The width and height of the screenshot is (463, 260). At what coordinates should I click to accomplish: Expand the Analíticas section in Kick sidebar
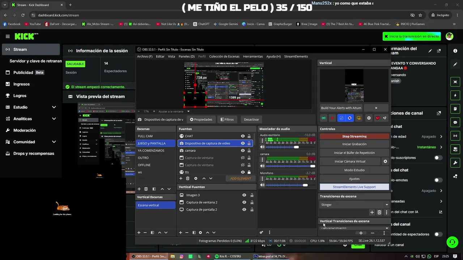pyautogui.click(x=54, y=119)
